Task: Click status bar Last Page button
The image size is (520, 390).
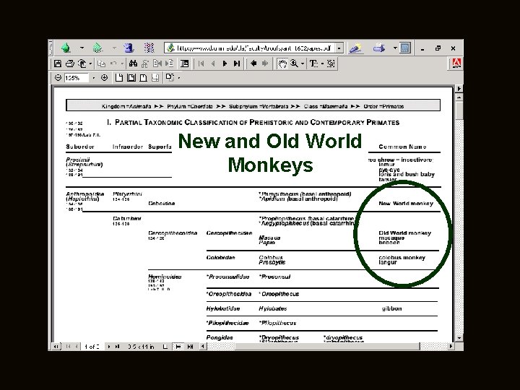Action: [117, 347]
